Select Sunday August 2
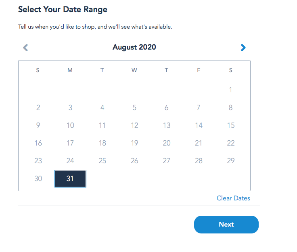The image size is (297, 252). (38, 108)
